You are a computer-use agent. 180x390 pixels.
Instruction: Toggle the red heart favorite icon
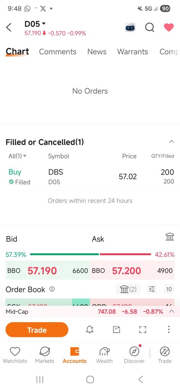tap(169, 27)
